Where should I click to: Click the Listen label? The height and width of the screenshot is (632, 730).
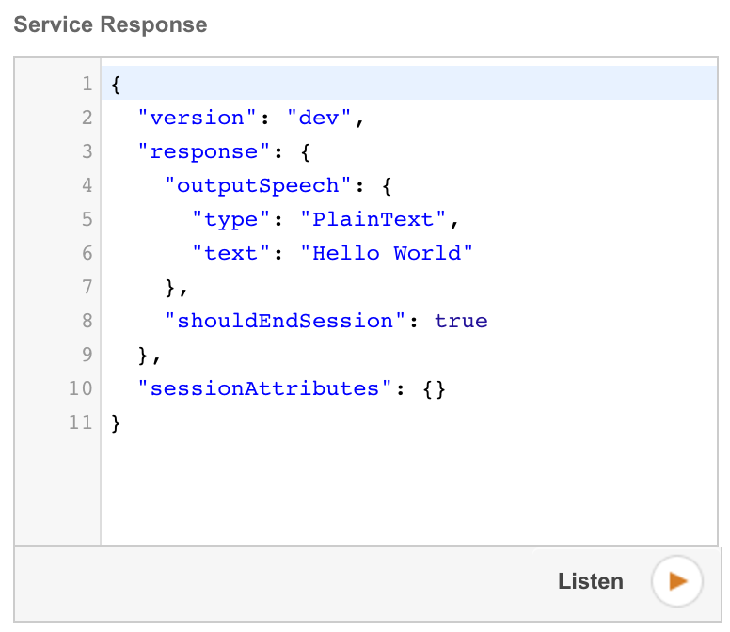[590, 581]
